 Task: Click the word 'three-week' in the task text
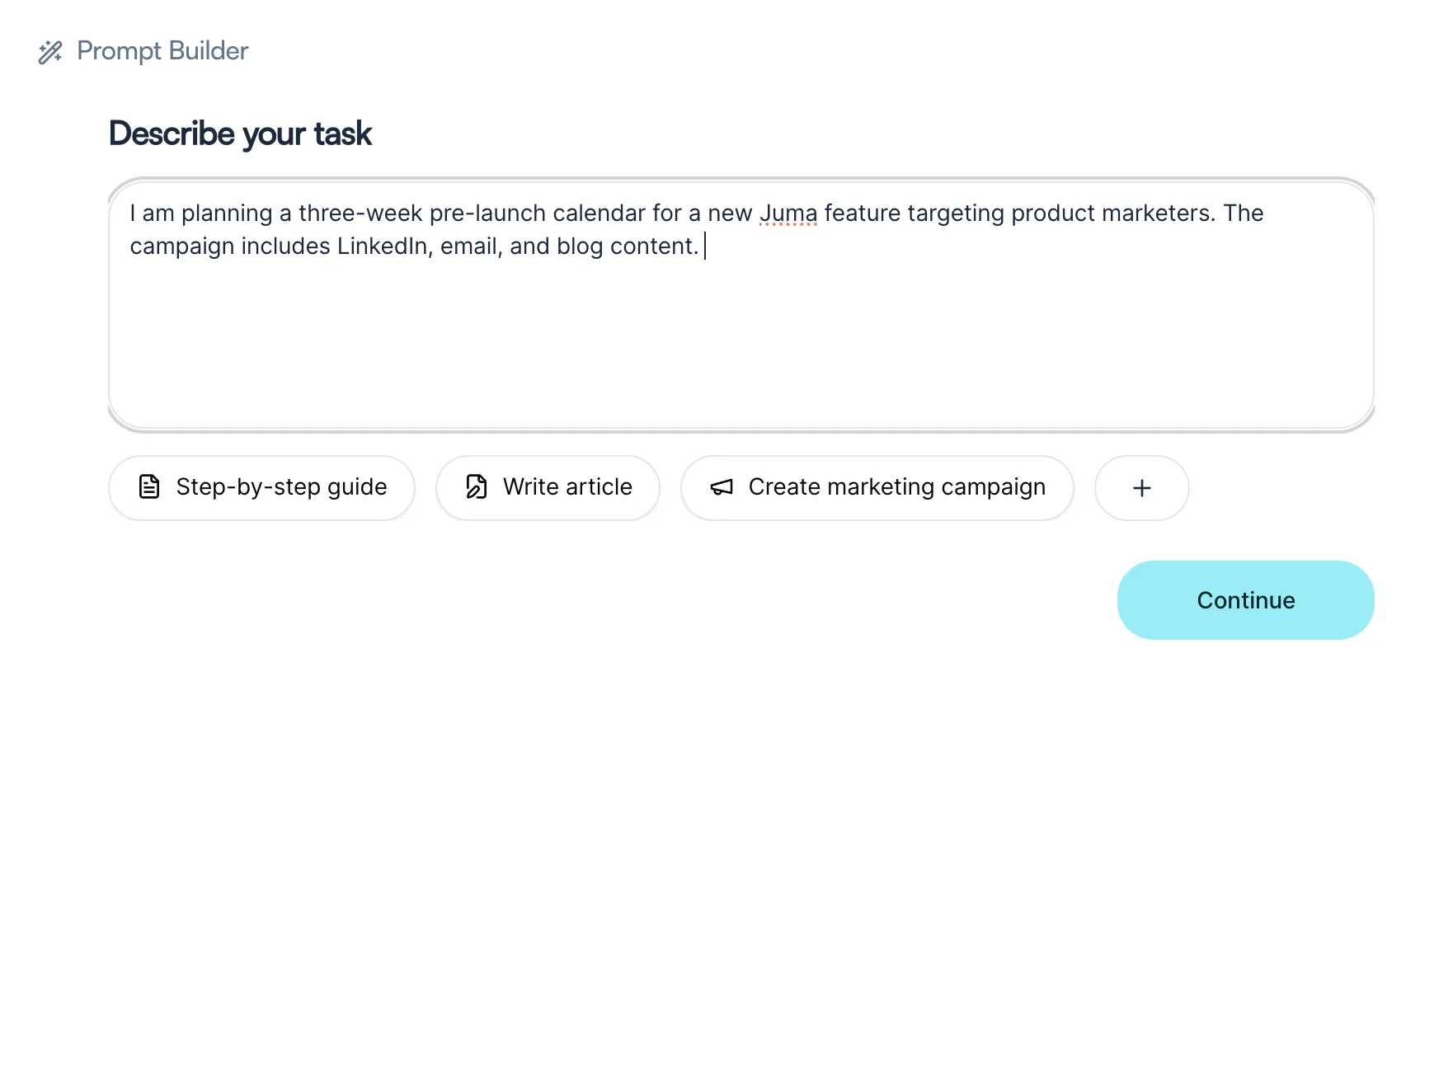(x=360, y=214)
